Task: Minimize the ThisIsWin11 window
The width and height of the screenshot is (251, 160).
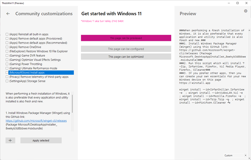Action: coord(229,3)
